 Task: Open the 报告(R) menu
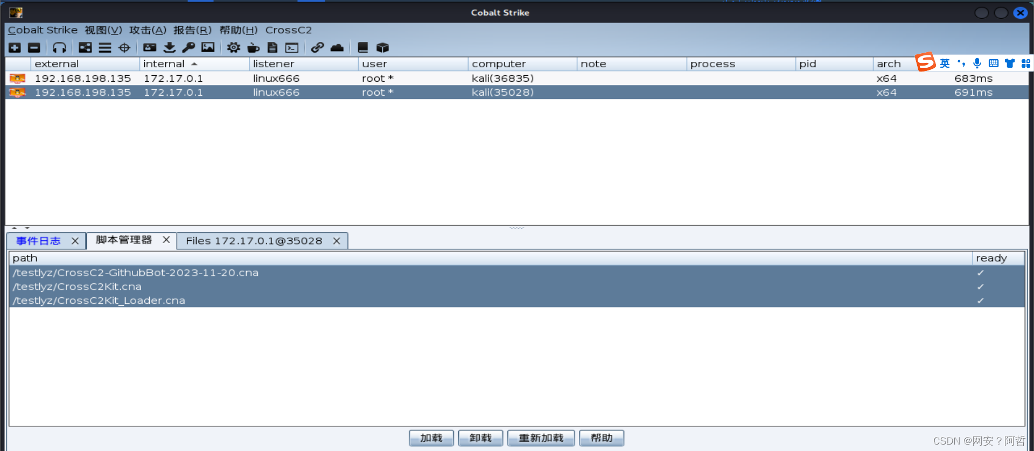[192, 30]
